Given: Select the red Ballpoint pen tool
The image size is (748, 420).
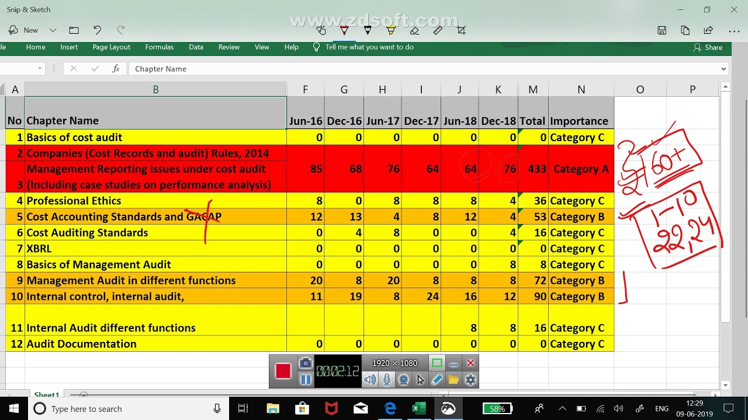Looking at the screenshot, I should coord(344,30).
